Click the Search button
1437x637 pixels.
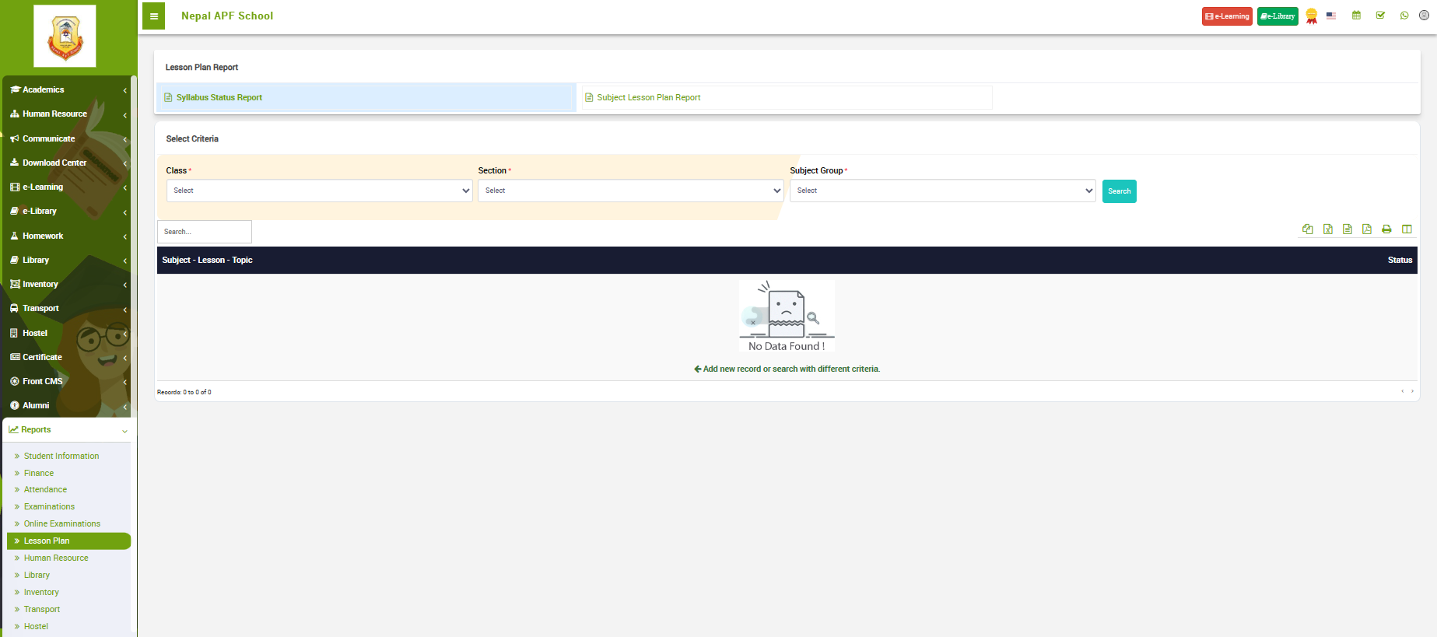pos(1119,191)
